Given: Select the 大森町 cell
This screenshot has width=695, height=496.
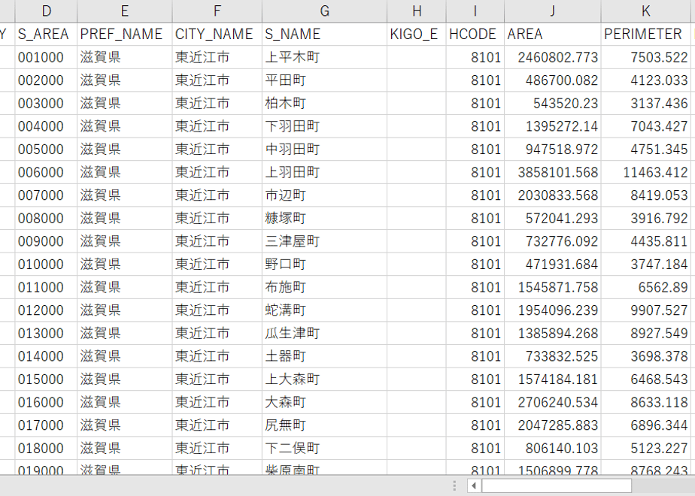Looking at the screenshot, I should [324, 402].
